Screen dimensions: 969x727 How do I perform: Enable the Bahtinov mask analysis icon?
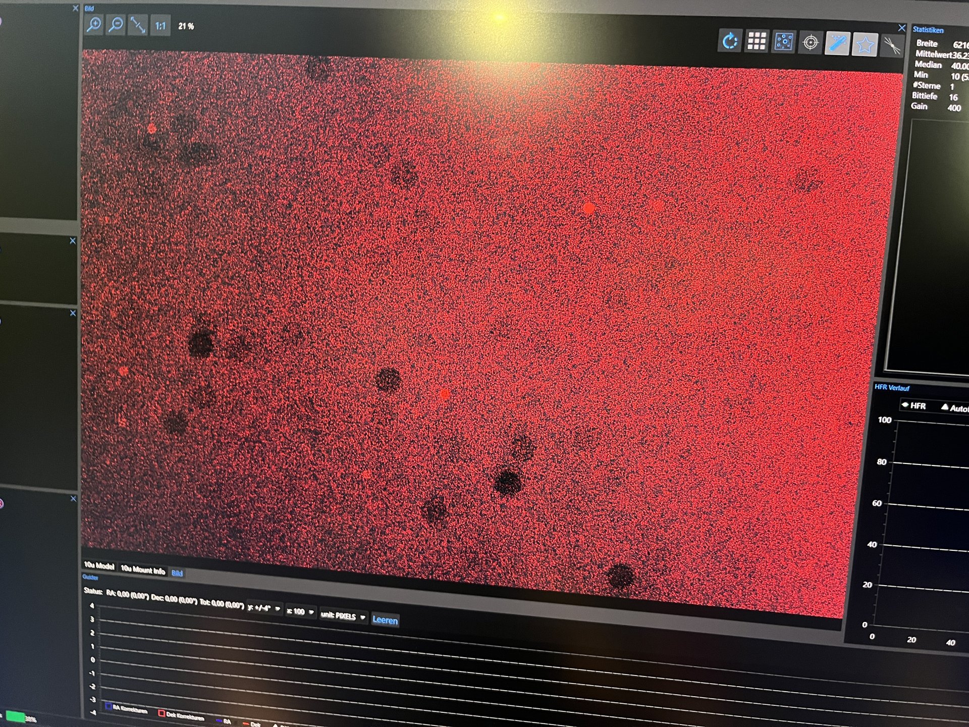click(x=891, y=46)
